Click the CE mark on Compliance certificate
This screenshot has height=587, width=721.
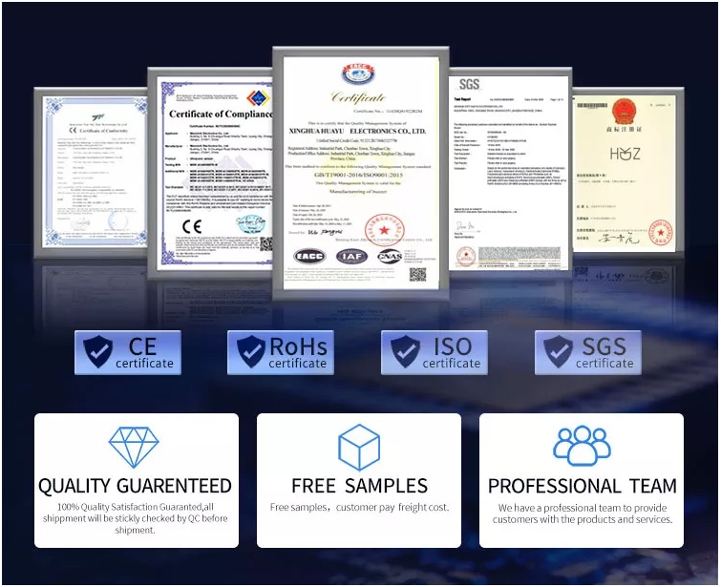192,226
